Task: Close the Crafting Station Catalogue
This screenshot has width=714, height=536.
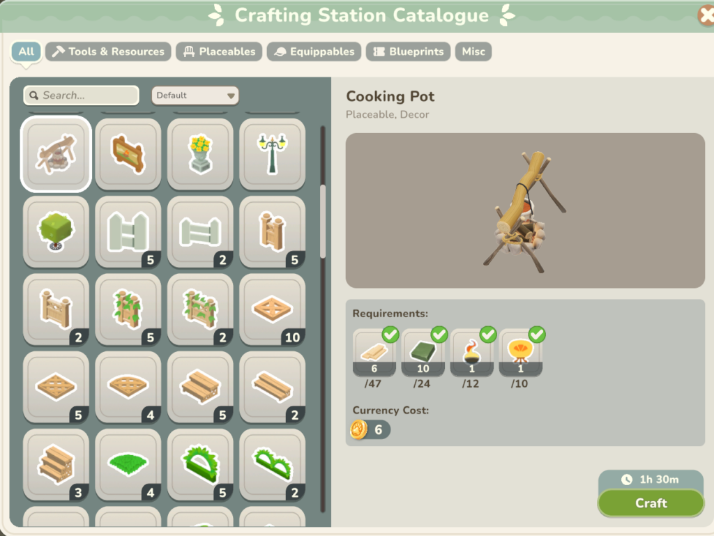Action: click(706, 16)
